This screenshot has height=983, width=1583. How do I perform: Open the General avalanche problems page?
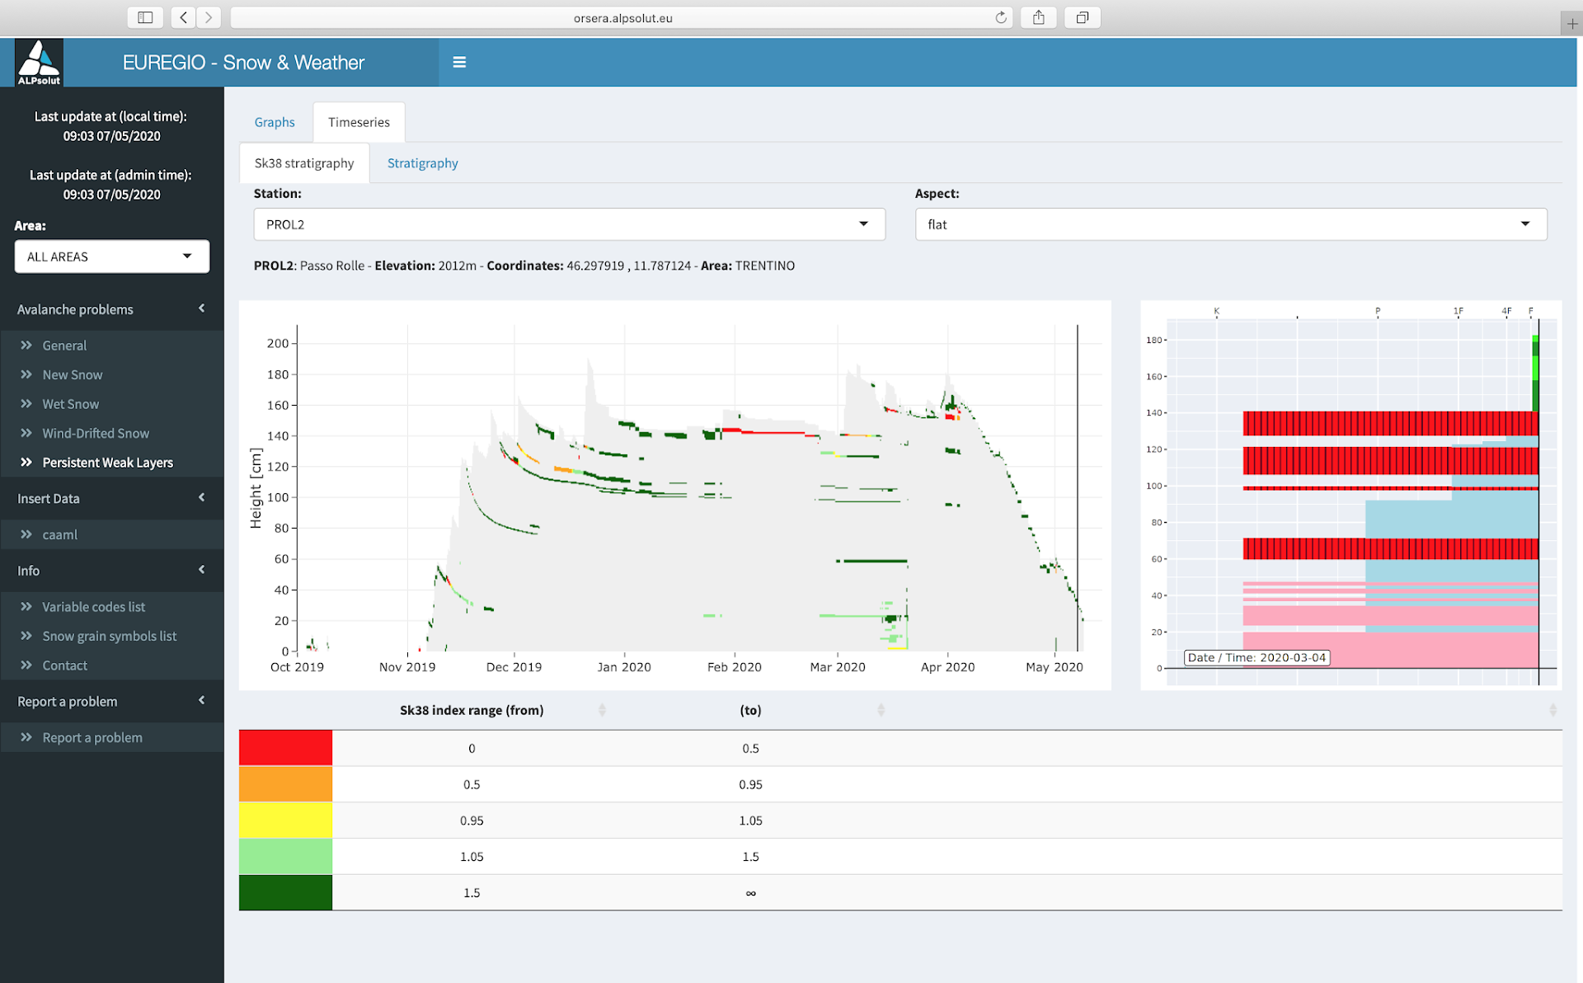coord(64,346)
